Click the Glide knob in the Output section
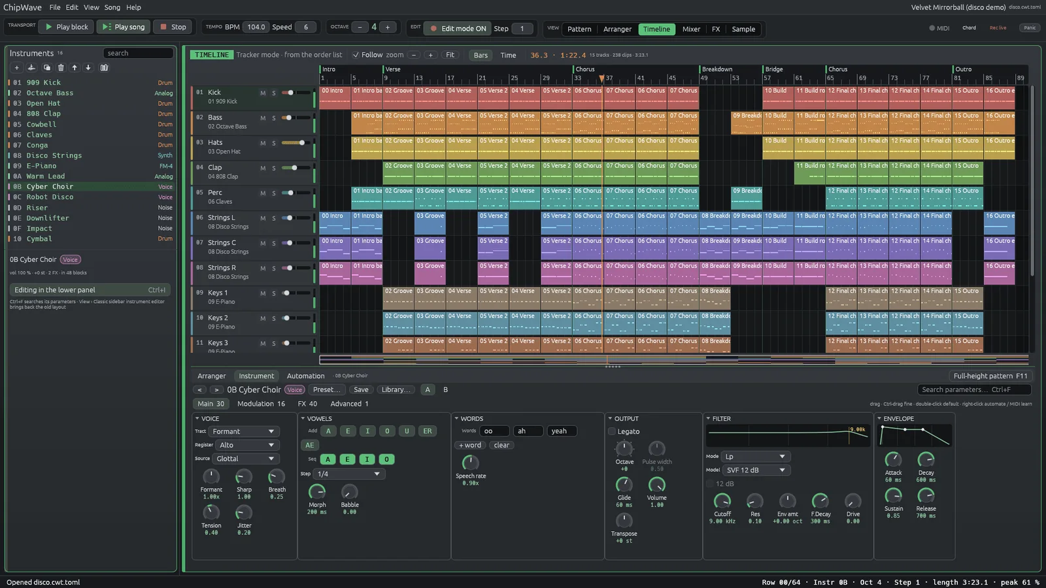 click(x=624, y=484)
